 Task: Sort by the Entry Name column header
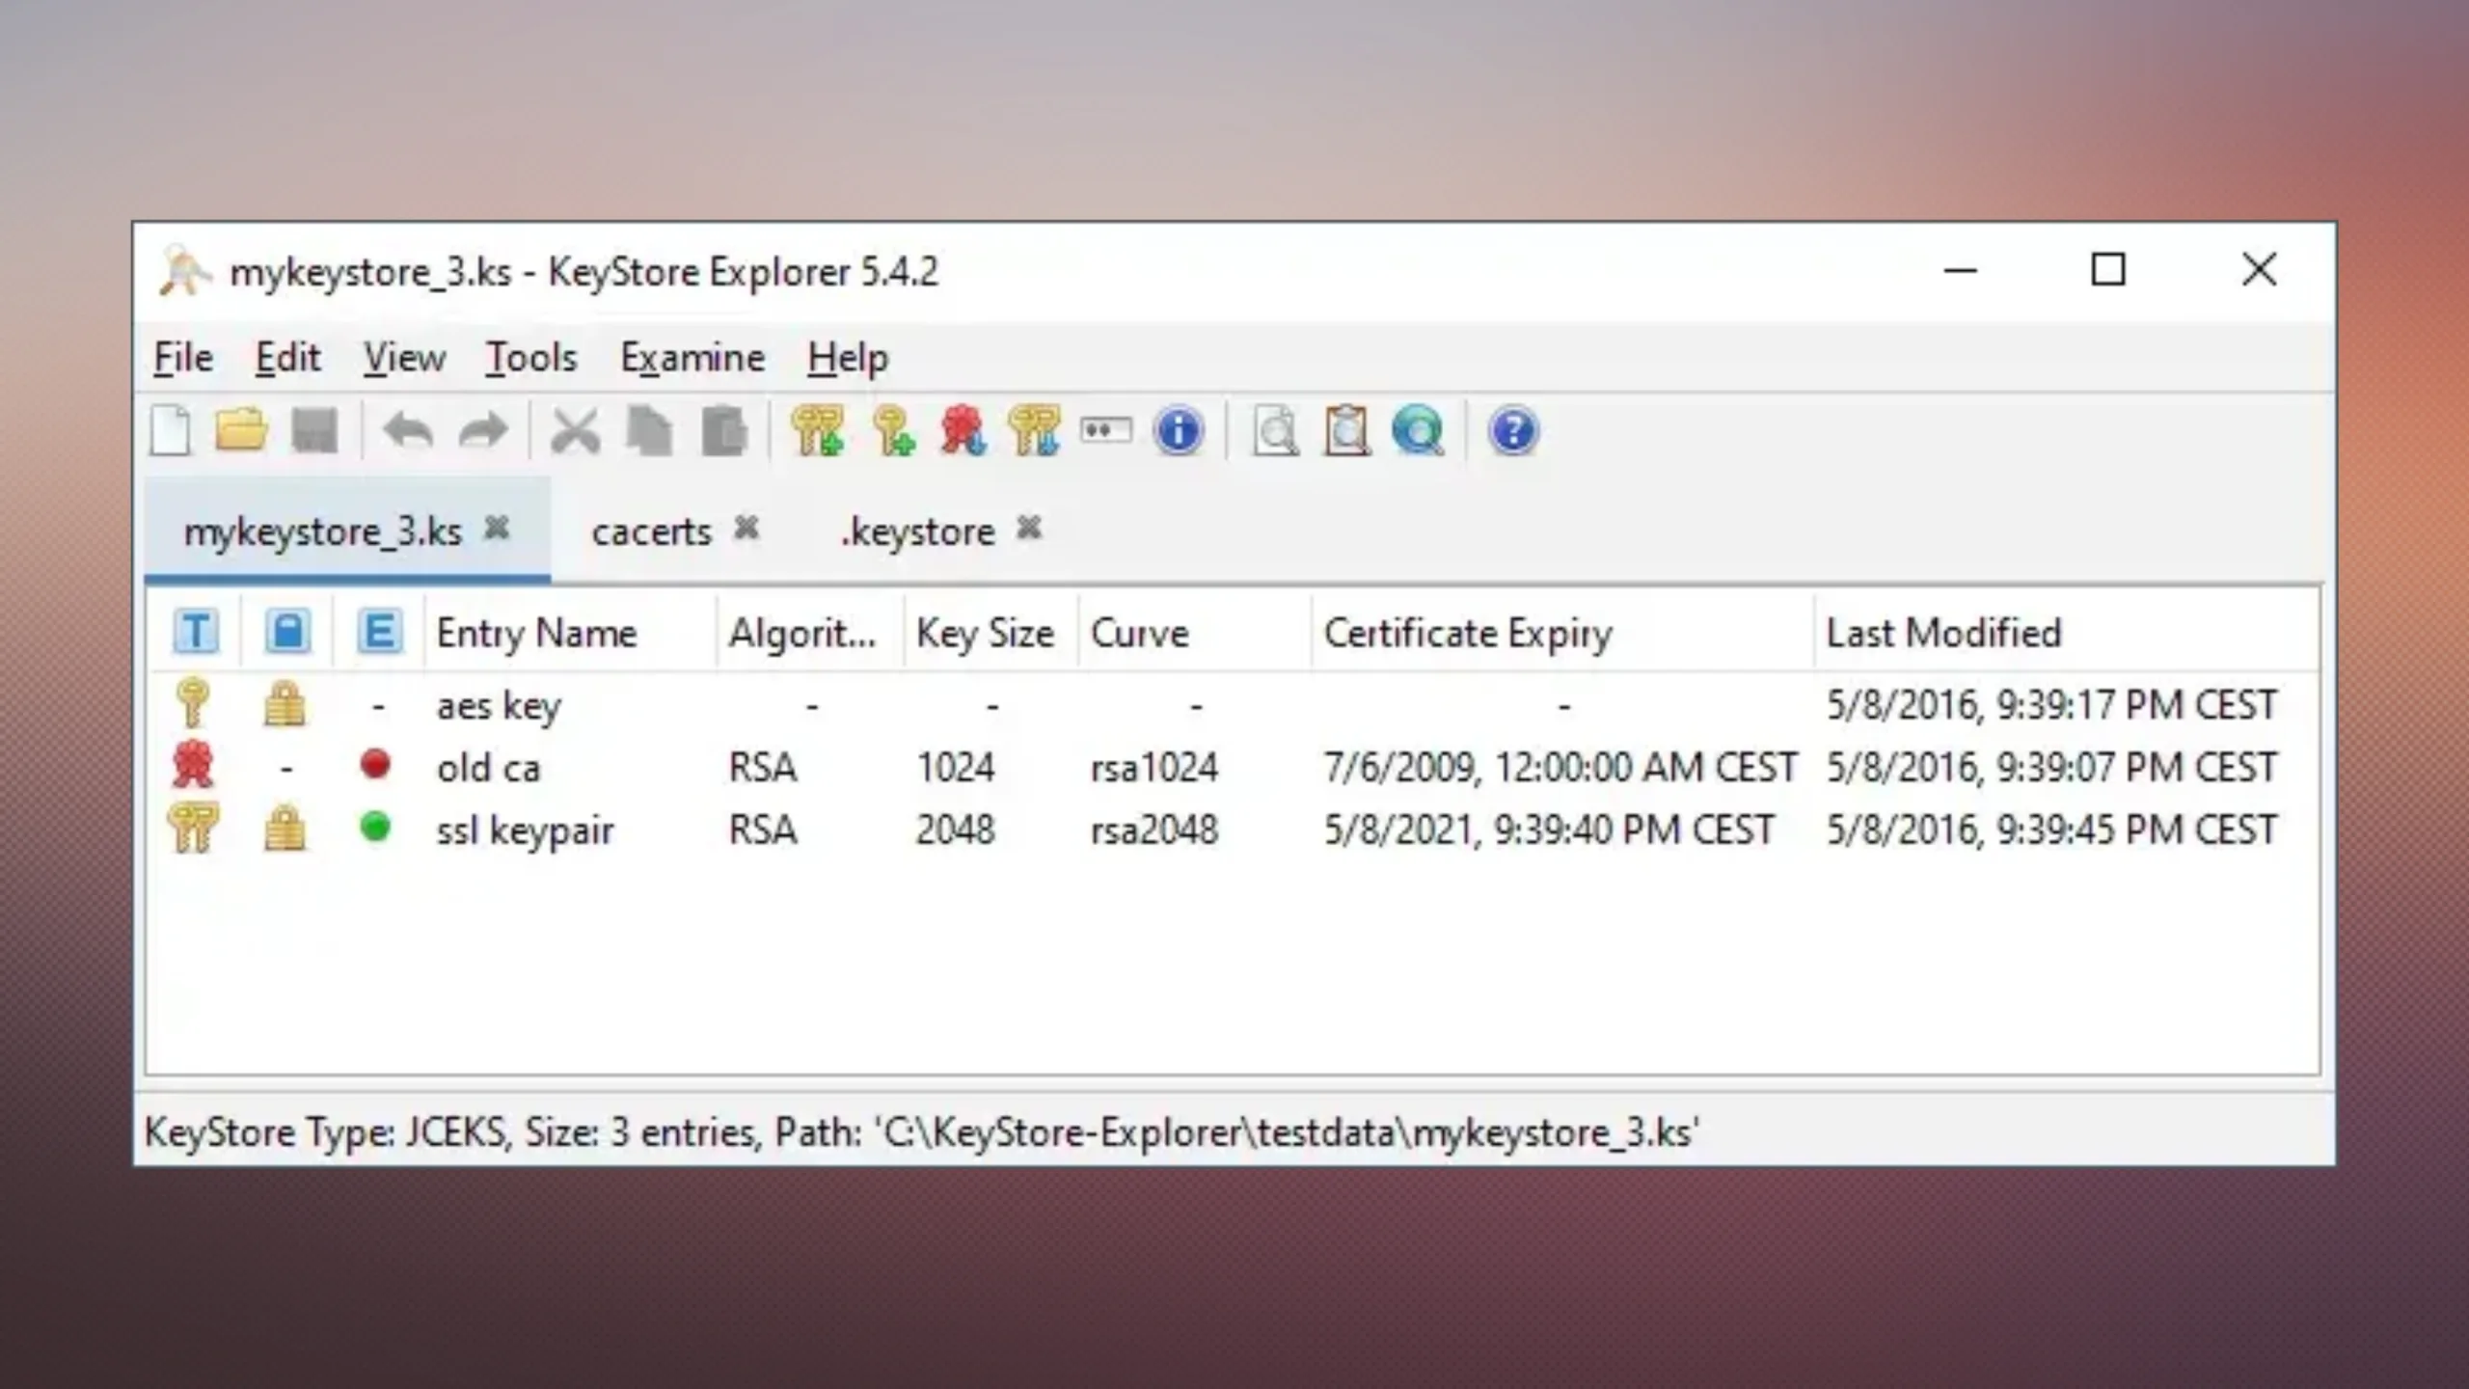pos(571,633)
